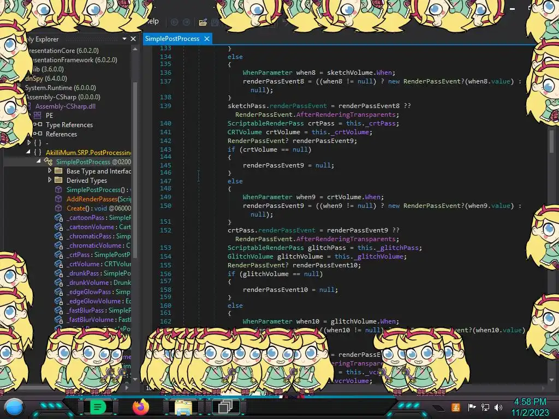Click AfterRenderingTransparents under line 152
This screenshot has width=559, height=419.
point(346,239)
